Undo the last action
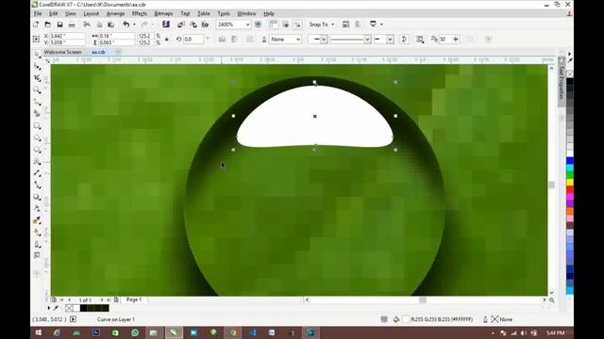The width and height of the screenshot is (604, 339). (x=126, y=24)
